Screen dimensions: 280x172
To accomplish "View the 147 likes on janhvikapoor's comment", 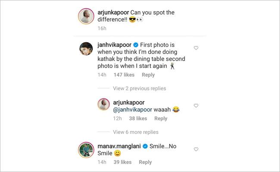I will coord(124,75).
